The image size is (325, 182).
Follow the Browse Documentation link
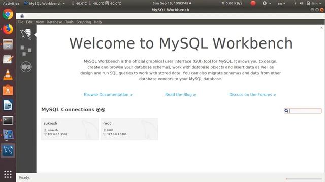(108, 95)
